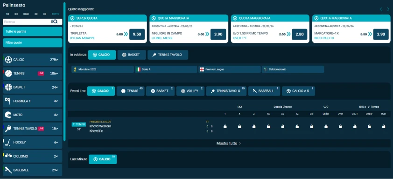The height and width of the screenshot is (179, 393).
Task: Click the locked Doppia Chance 12 padlock
Action: pyautogui.click(x=297, y=126)
